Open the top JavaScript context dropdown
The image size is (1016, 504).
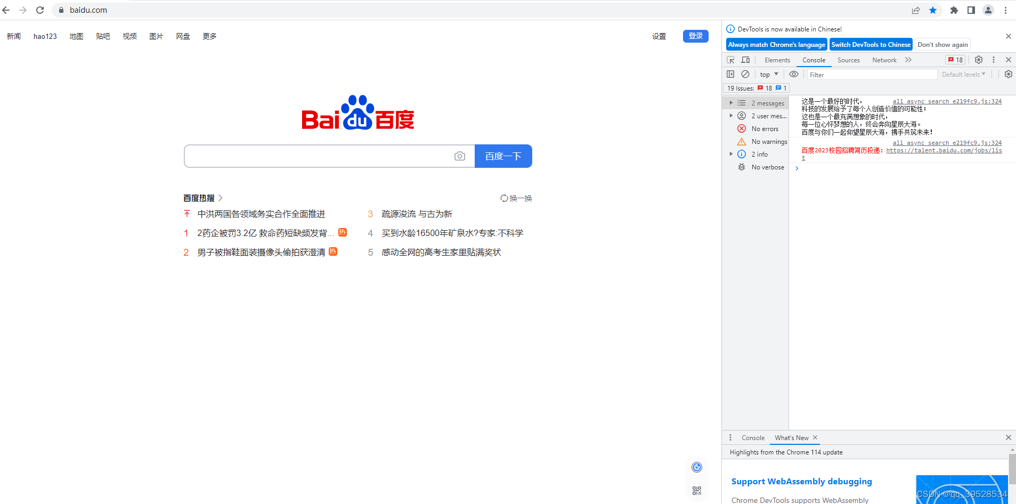[769, 74]
